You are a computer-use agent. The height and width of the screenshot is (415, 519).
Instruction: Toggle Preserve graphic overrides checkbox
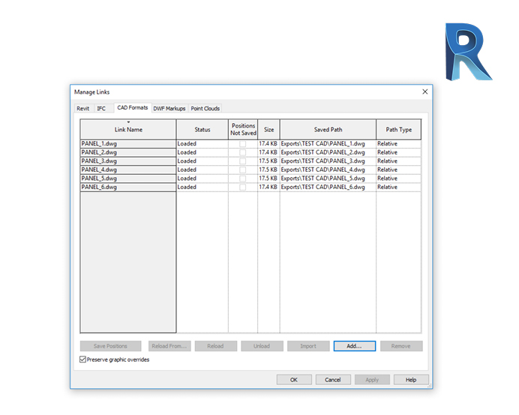point(83,360)
